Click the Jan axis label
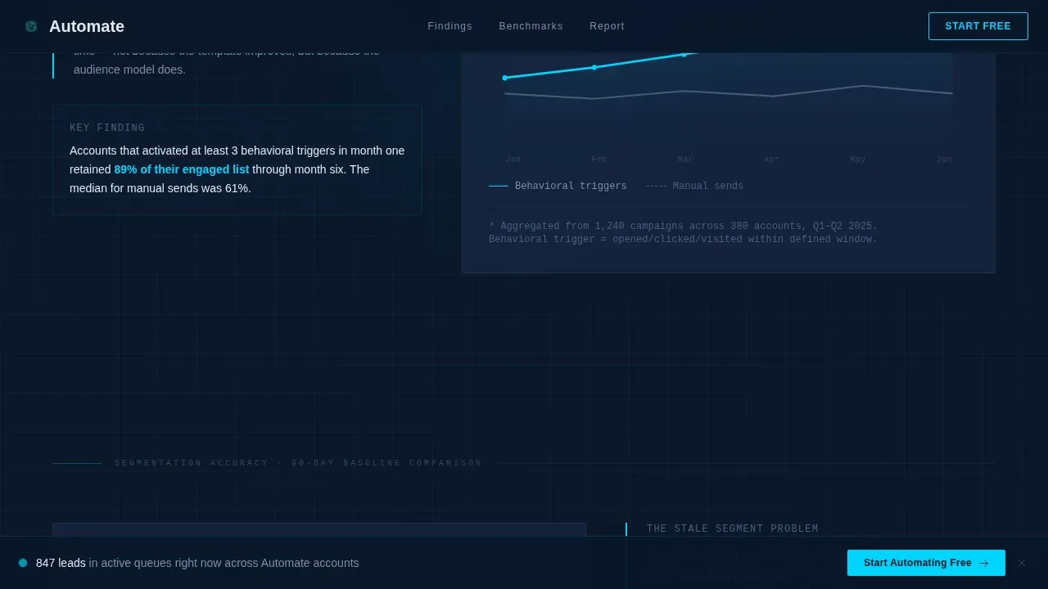This screenshot has width=1048, height=589. point(513,160)
